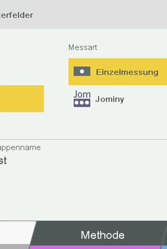Viewport: 167px width, 249px height.
Task: Switch to the white tab left of Methode
Action: pyautogui.click(x=16, y=233)
